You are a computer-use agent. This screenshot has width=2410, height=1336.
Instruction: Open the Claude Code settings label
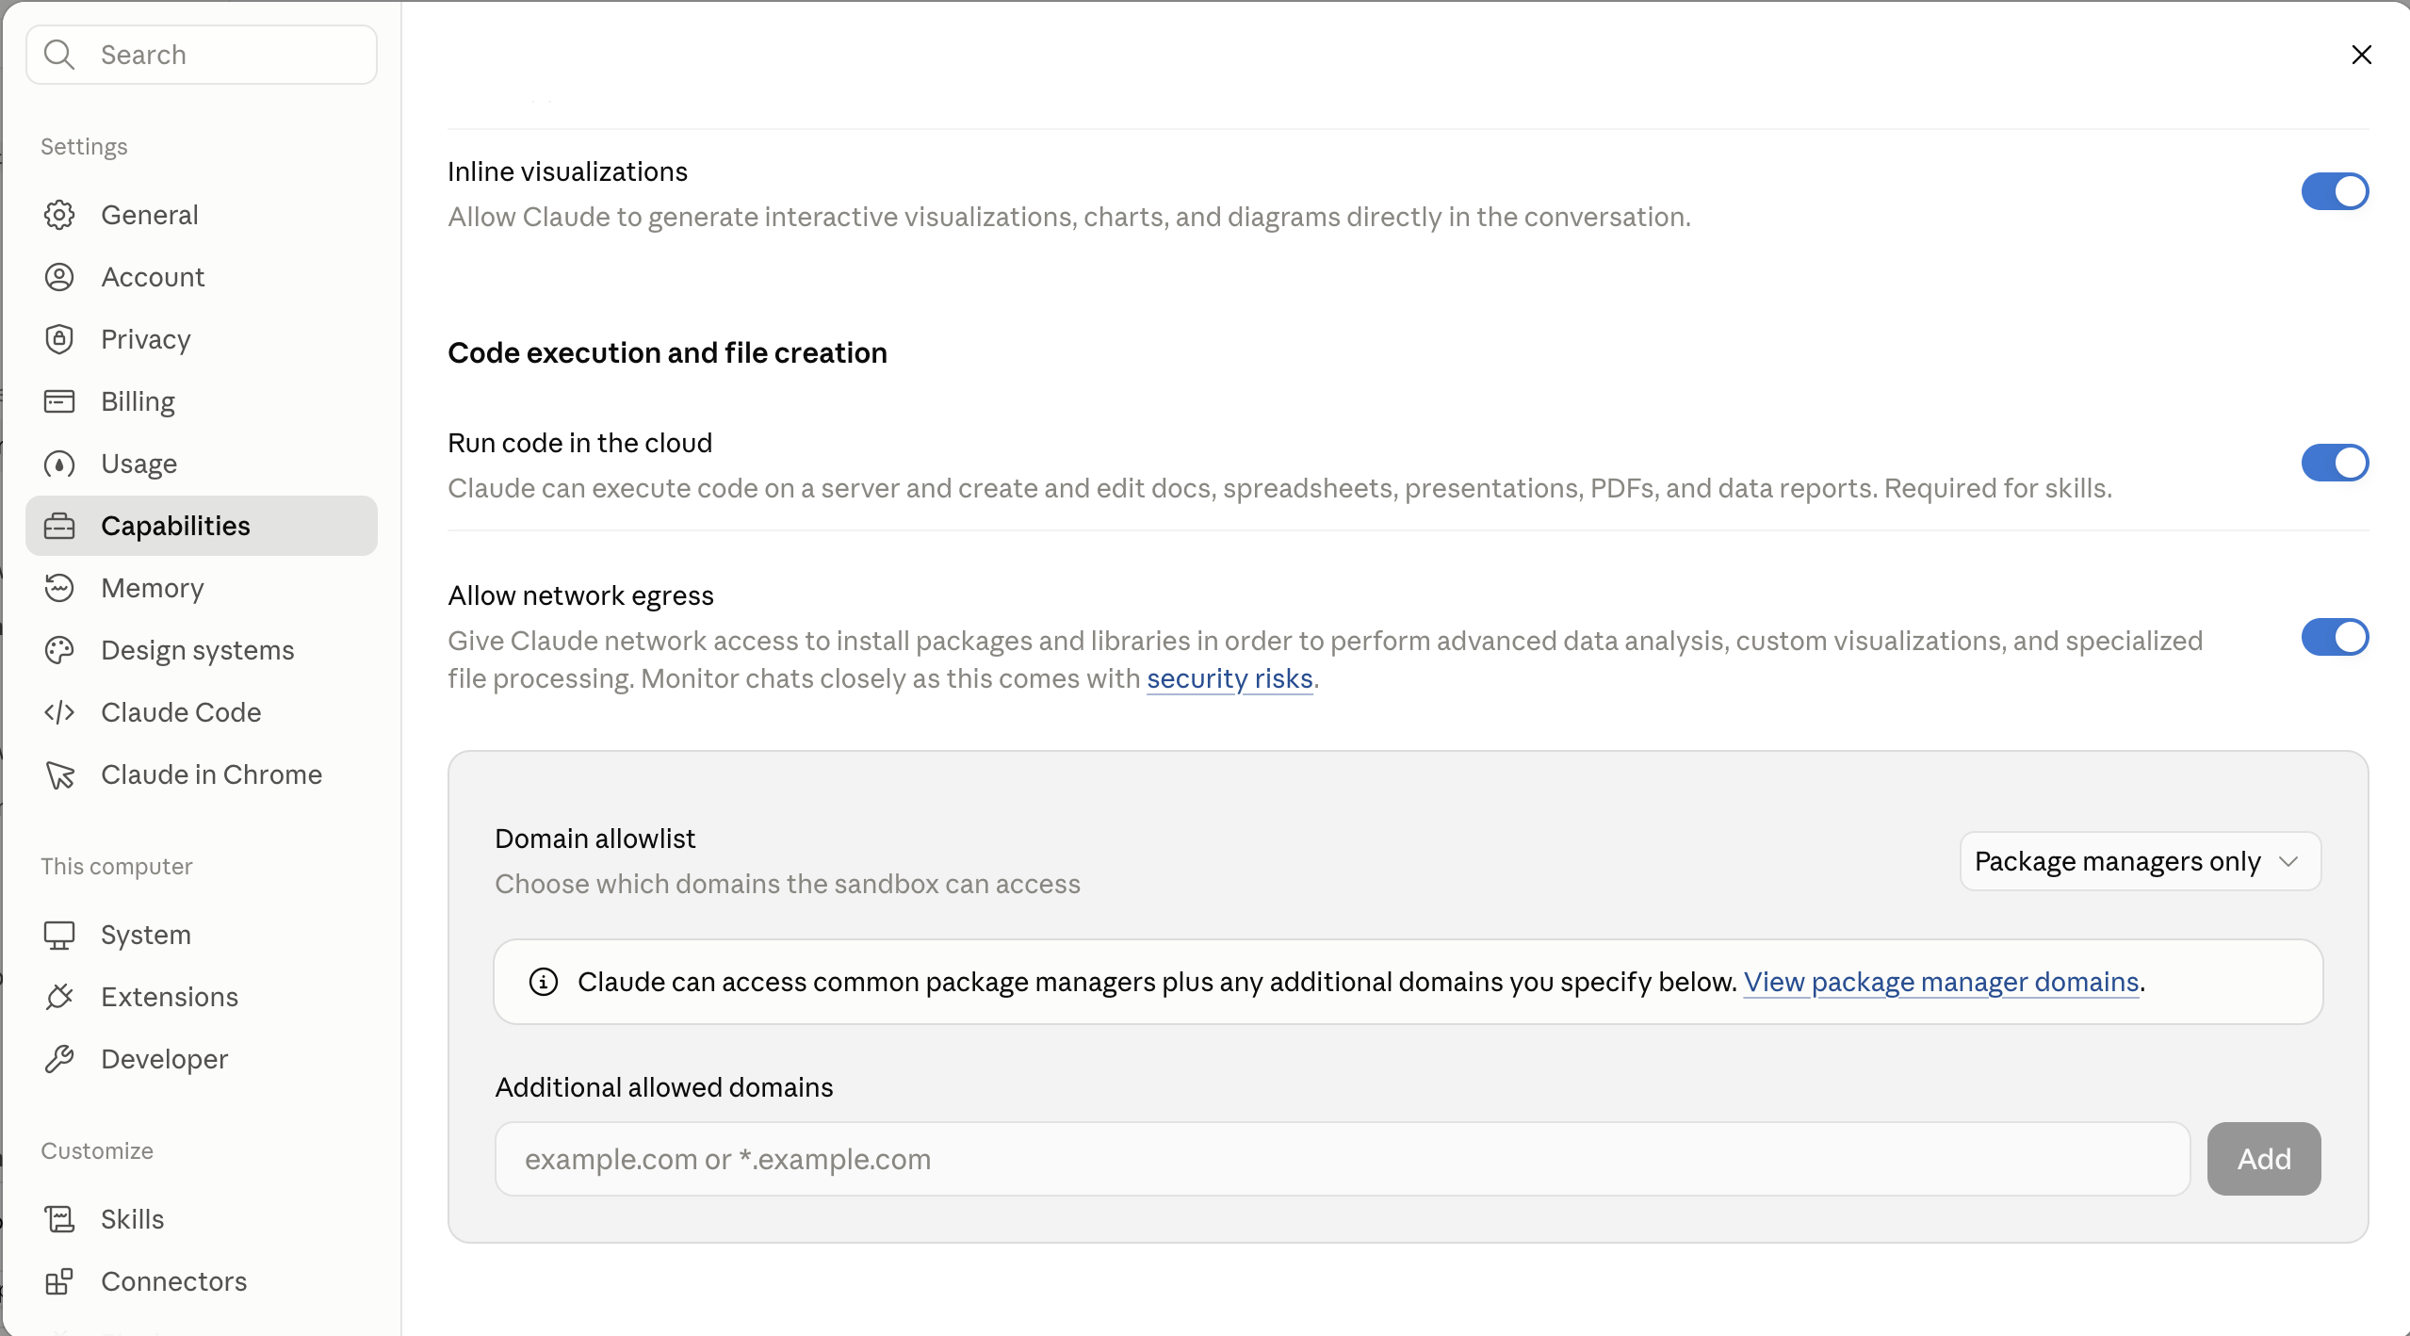[x=181, y=712]
